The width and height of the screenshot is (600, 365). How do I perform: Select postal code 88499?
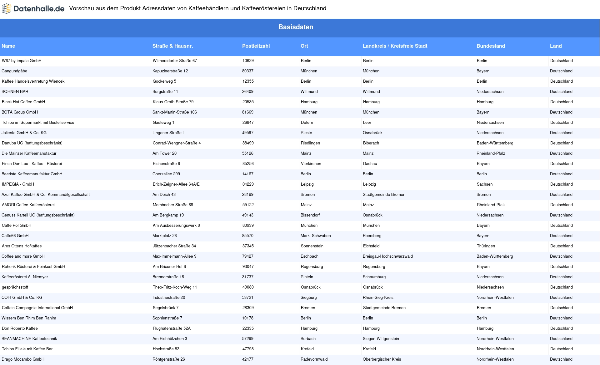tap(248, 143)
